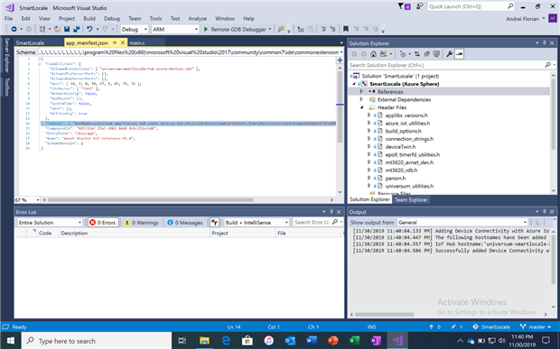Click the Open File folder icon

point(57,29)
